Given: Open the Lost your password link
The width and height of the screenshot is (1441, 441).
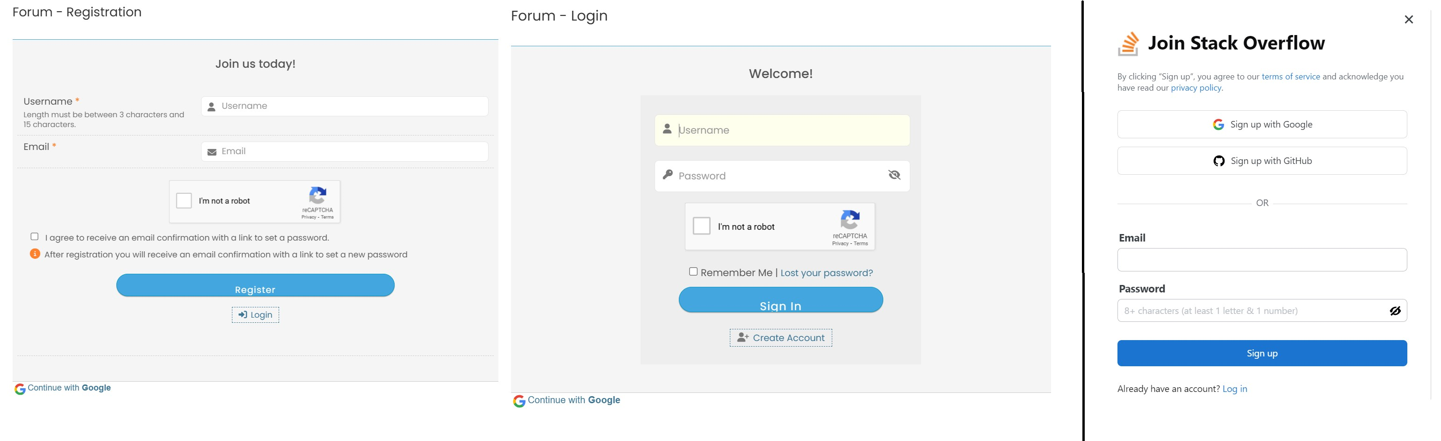Looking at the screenshot, I should (826, 273).
